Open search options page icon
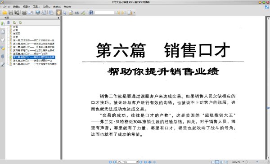 130,13
